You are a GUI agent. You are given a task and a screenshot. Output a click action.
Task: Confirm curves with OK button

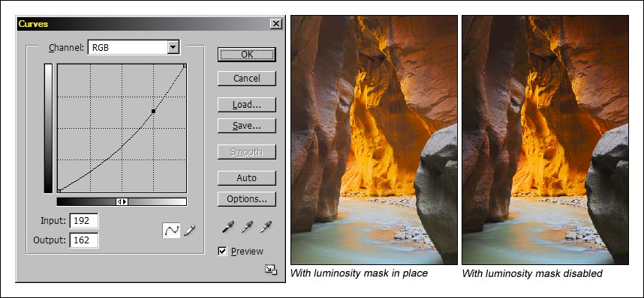(246, 55)
